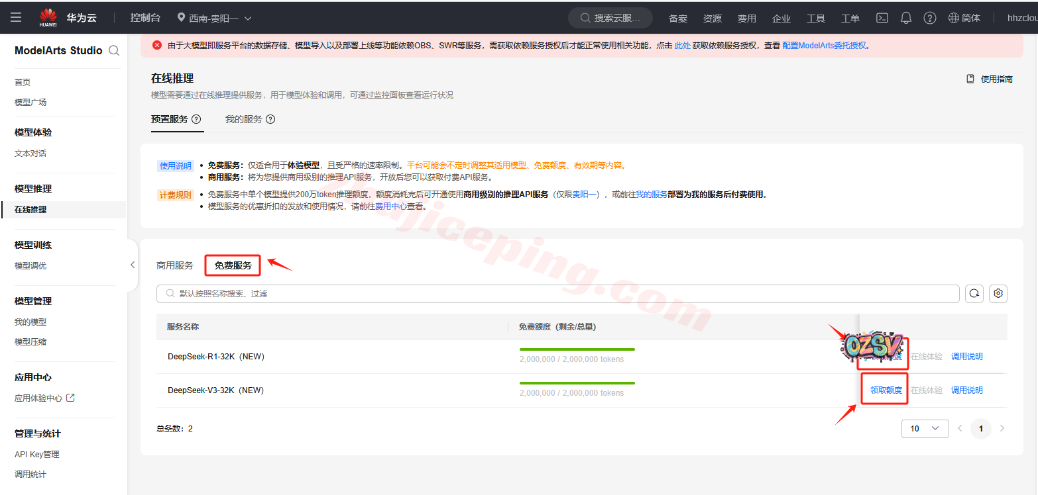Open the page size dropdown showing 10
The image size is (1038, 495).
pyautogui.click(x=925, y=428)
